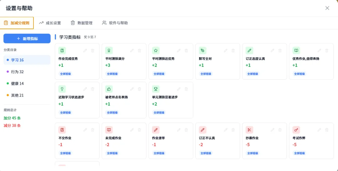
Task: Switch to the 成长设置 tab
Action: 50,23
